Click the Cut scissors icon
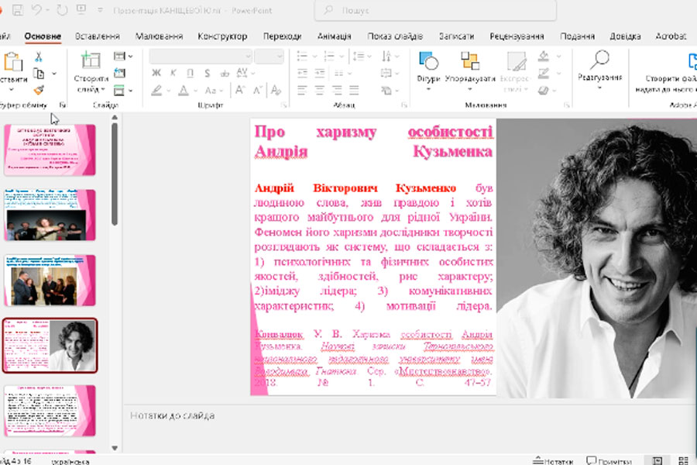The image size is (697, 465). [38, 57]
